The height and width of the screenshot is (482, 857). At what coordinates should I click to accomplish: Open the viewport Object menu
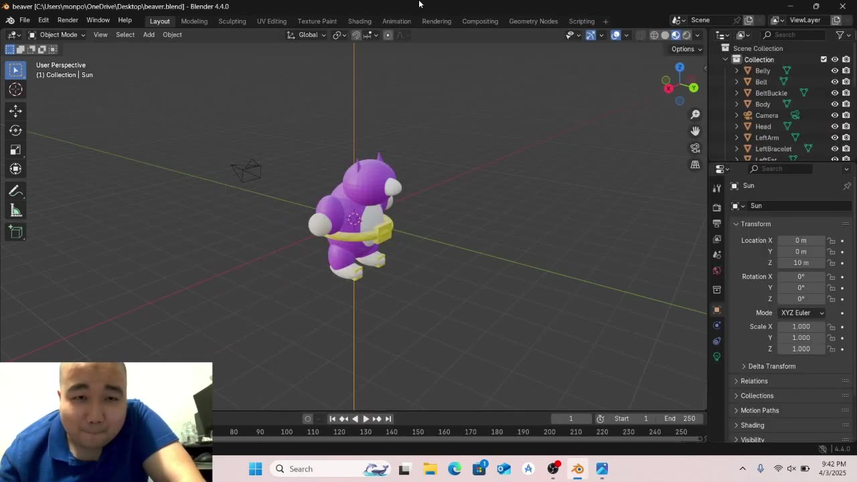[172, 35]
